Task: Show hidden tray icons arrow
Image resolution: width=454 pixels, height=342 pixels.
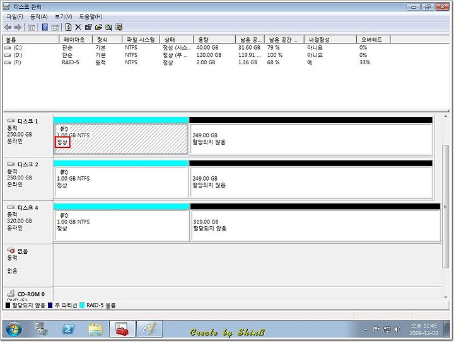Action: pyautogui.click(x=366, y=329)
